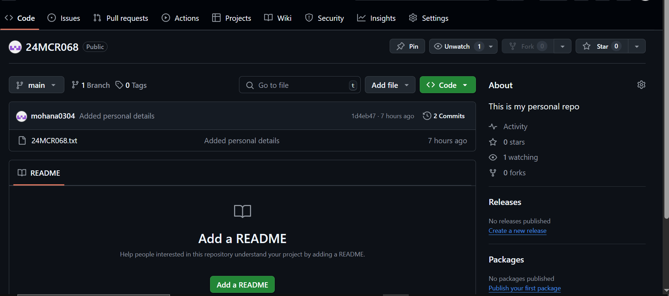
Task: Click the Public visibility badge
Action: pyautogui.click(x=95, y=47)
